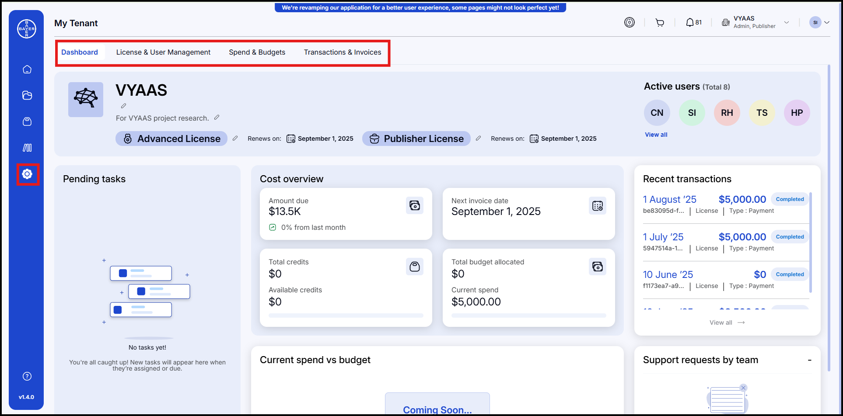Click the SI active user avatar
Viewport: 843px width, 416px height.
point(692,113)
